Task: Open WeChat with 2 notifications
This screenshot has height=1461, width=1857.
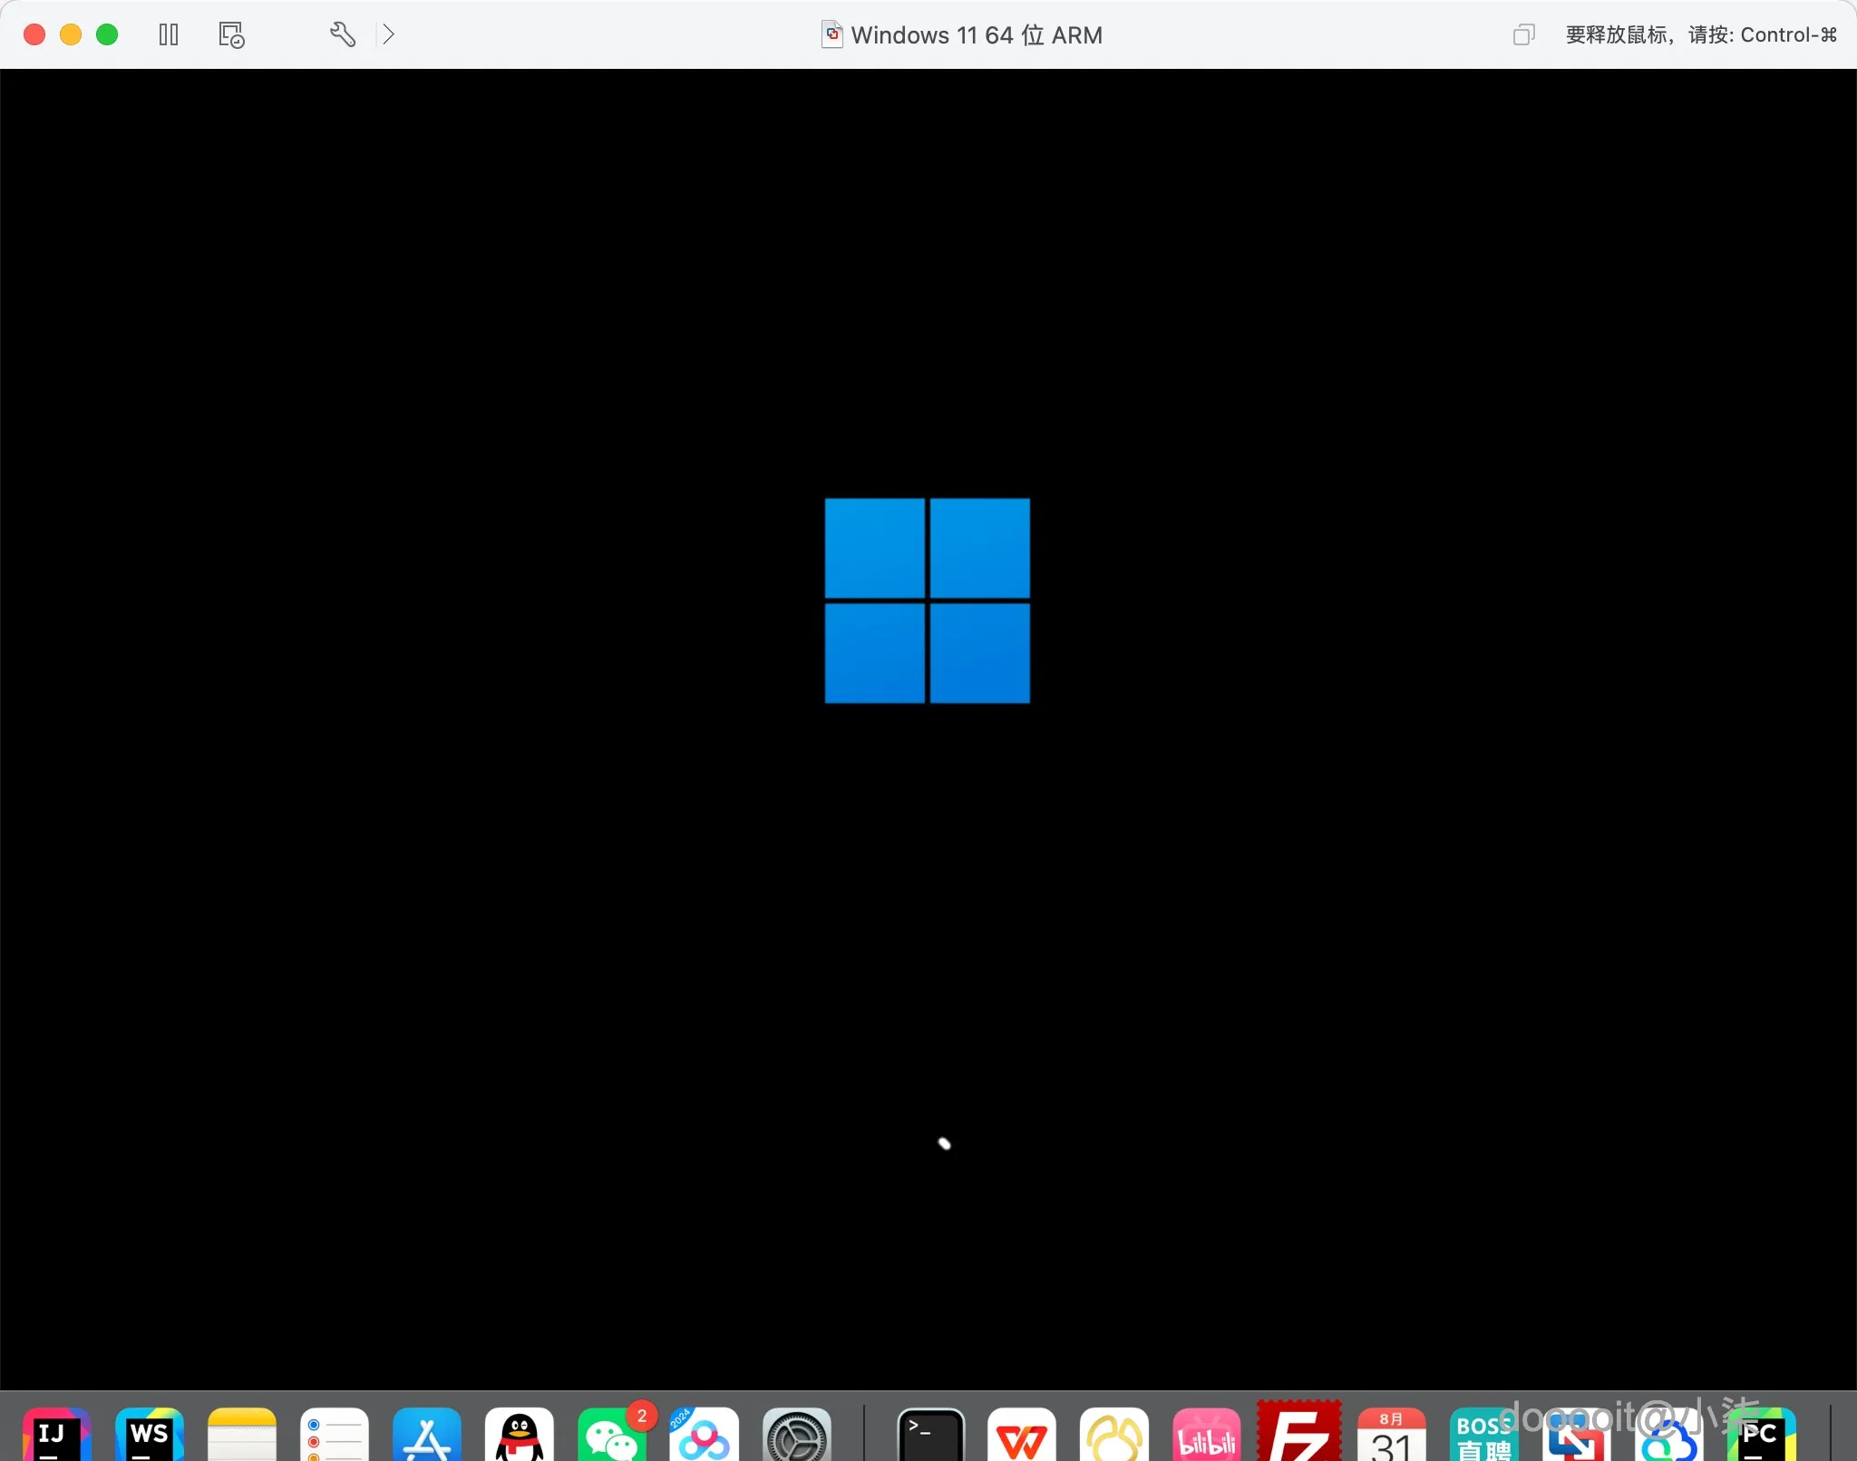Action: pyautogui.click(x=612, y=1435)
